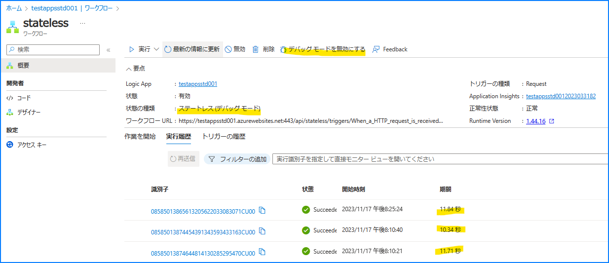609x263 pixels.
Task: Click the 11.84 秒 duration
Action: tap(450, 210)
